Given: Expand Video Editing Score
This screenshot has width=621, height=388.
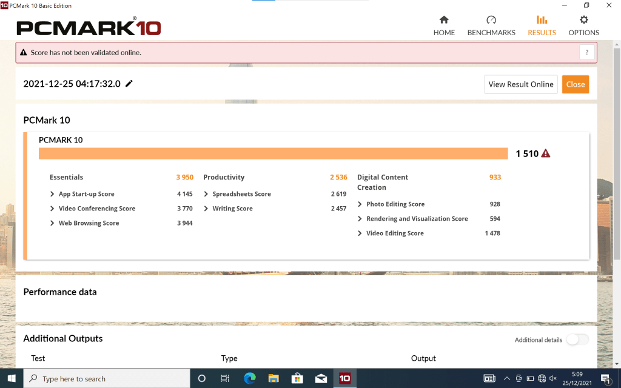Looking at the screenshot, I should tap(360, 233).
